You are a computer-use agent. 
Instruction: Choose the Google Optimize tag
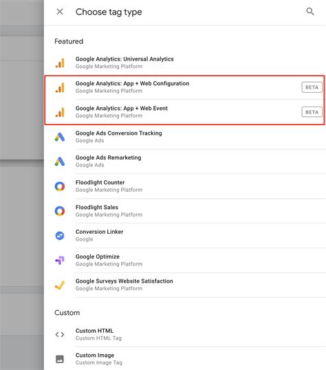pyautogui.click(x=185, y=260)
